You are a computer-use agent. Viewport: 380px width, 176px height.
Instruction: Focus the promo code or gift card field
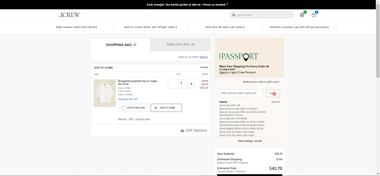tap(241, 93)
